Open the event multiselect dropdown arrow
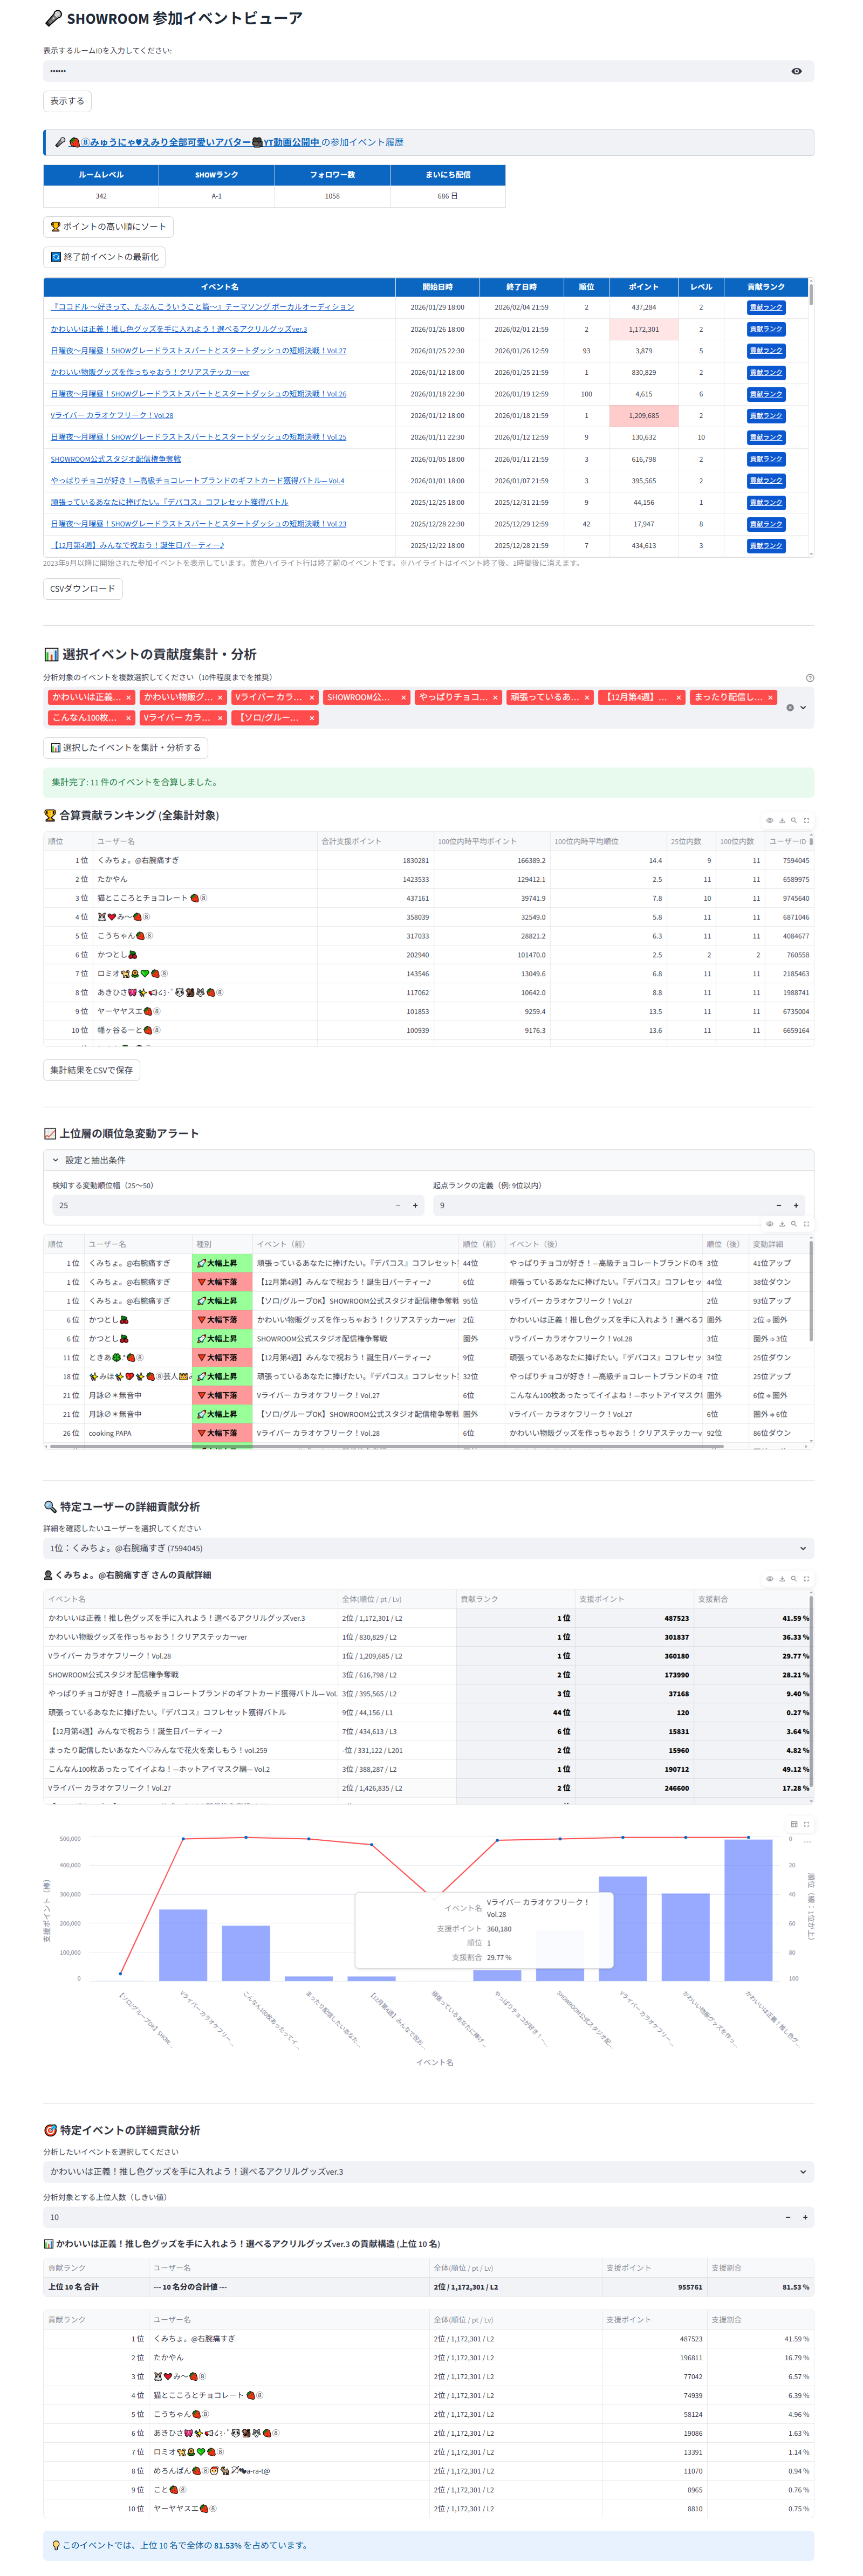The width and height of the screenshot is (863, 2576). click(803, 707)
